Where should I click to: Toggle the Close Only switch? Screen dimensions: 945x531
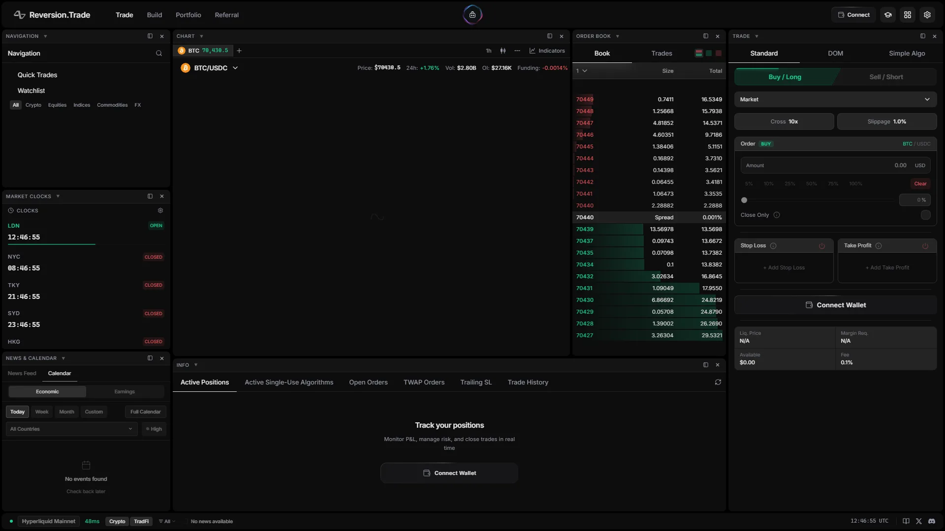(925, 215)
